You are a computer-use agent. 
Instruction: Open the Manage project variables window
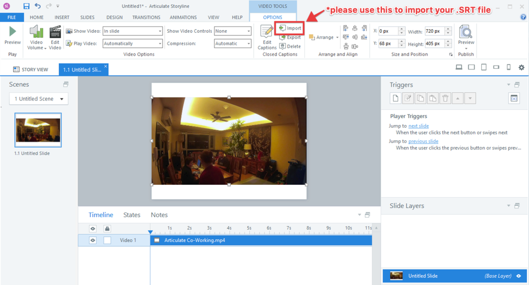click(x=514, y=98)
